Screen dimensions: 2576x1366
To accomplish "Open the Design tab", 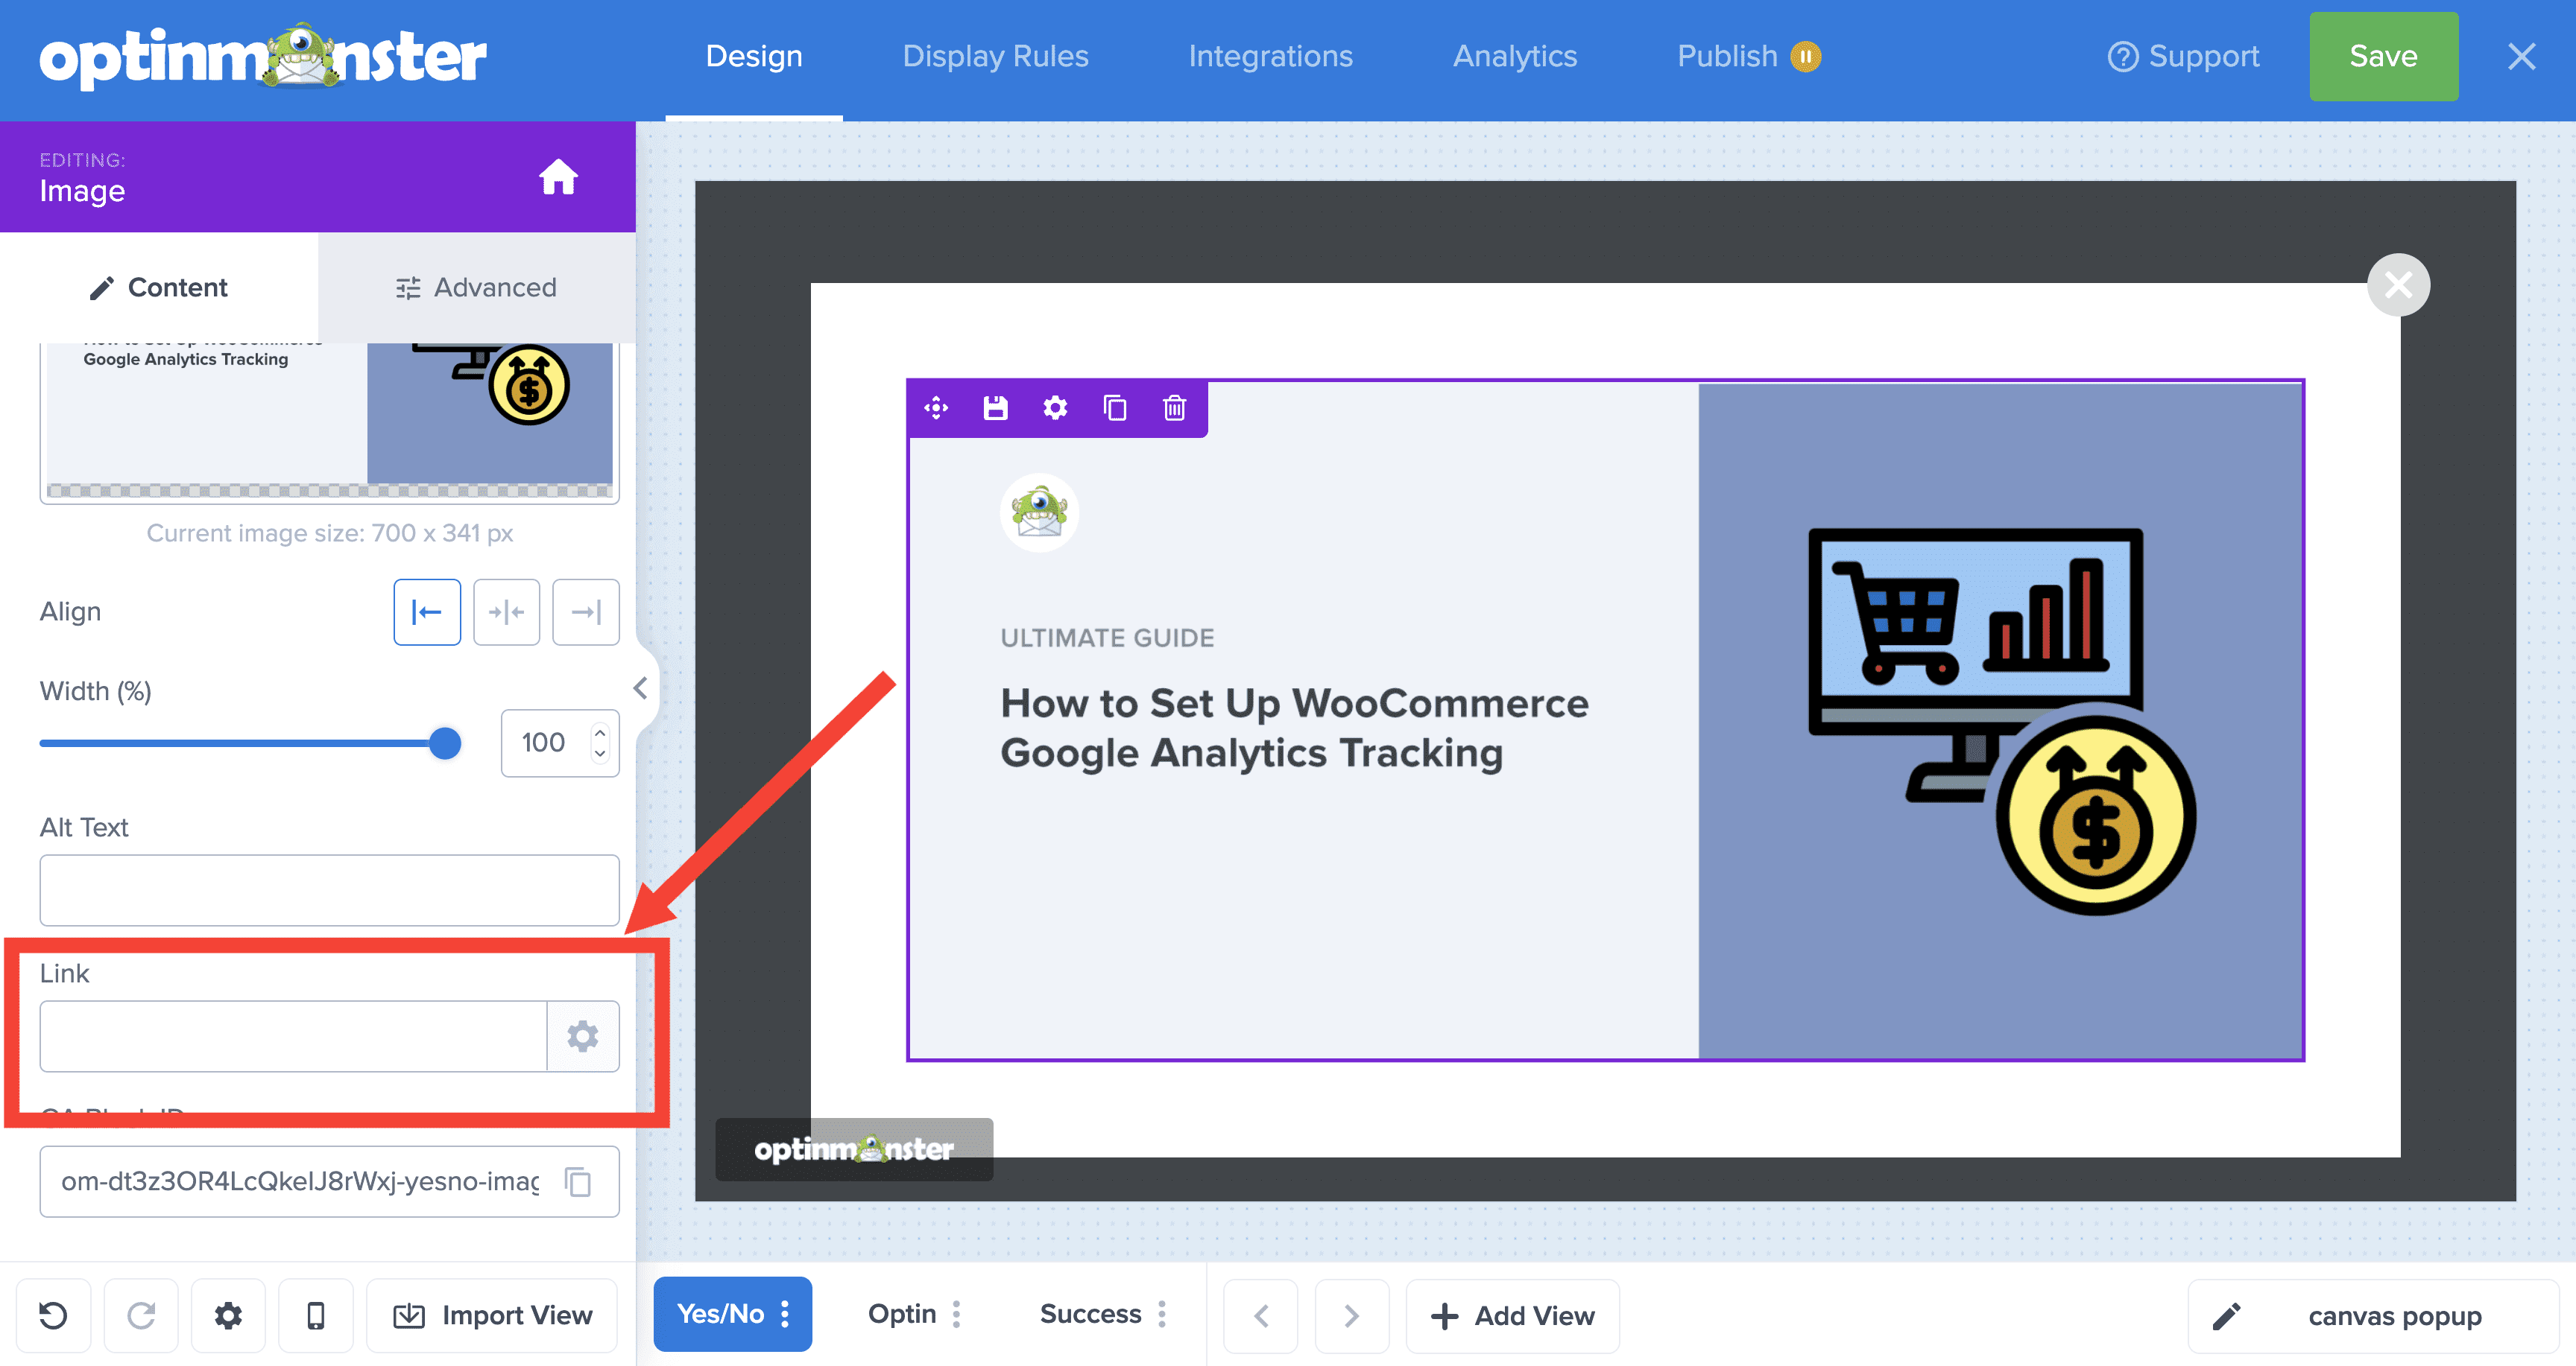I will (754, 56).
